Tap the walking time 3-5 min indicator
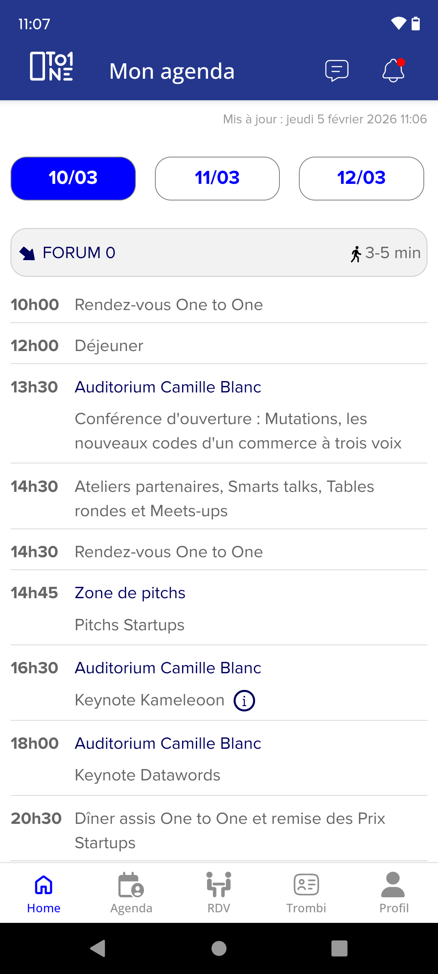This screenshot has height=974, width=438. tap(386, 253)
